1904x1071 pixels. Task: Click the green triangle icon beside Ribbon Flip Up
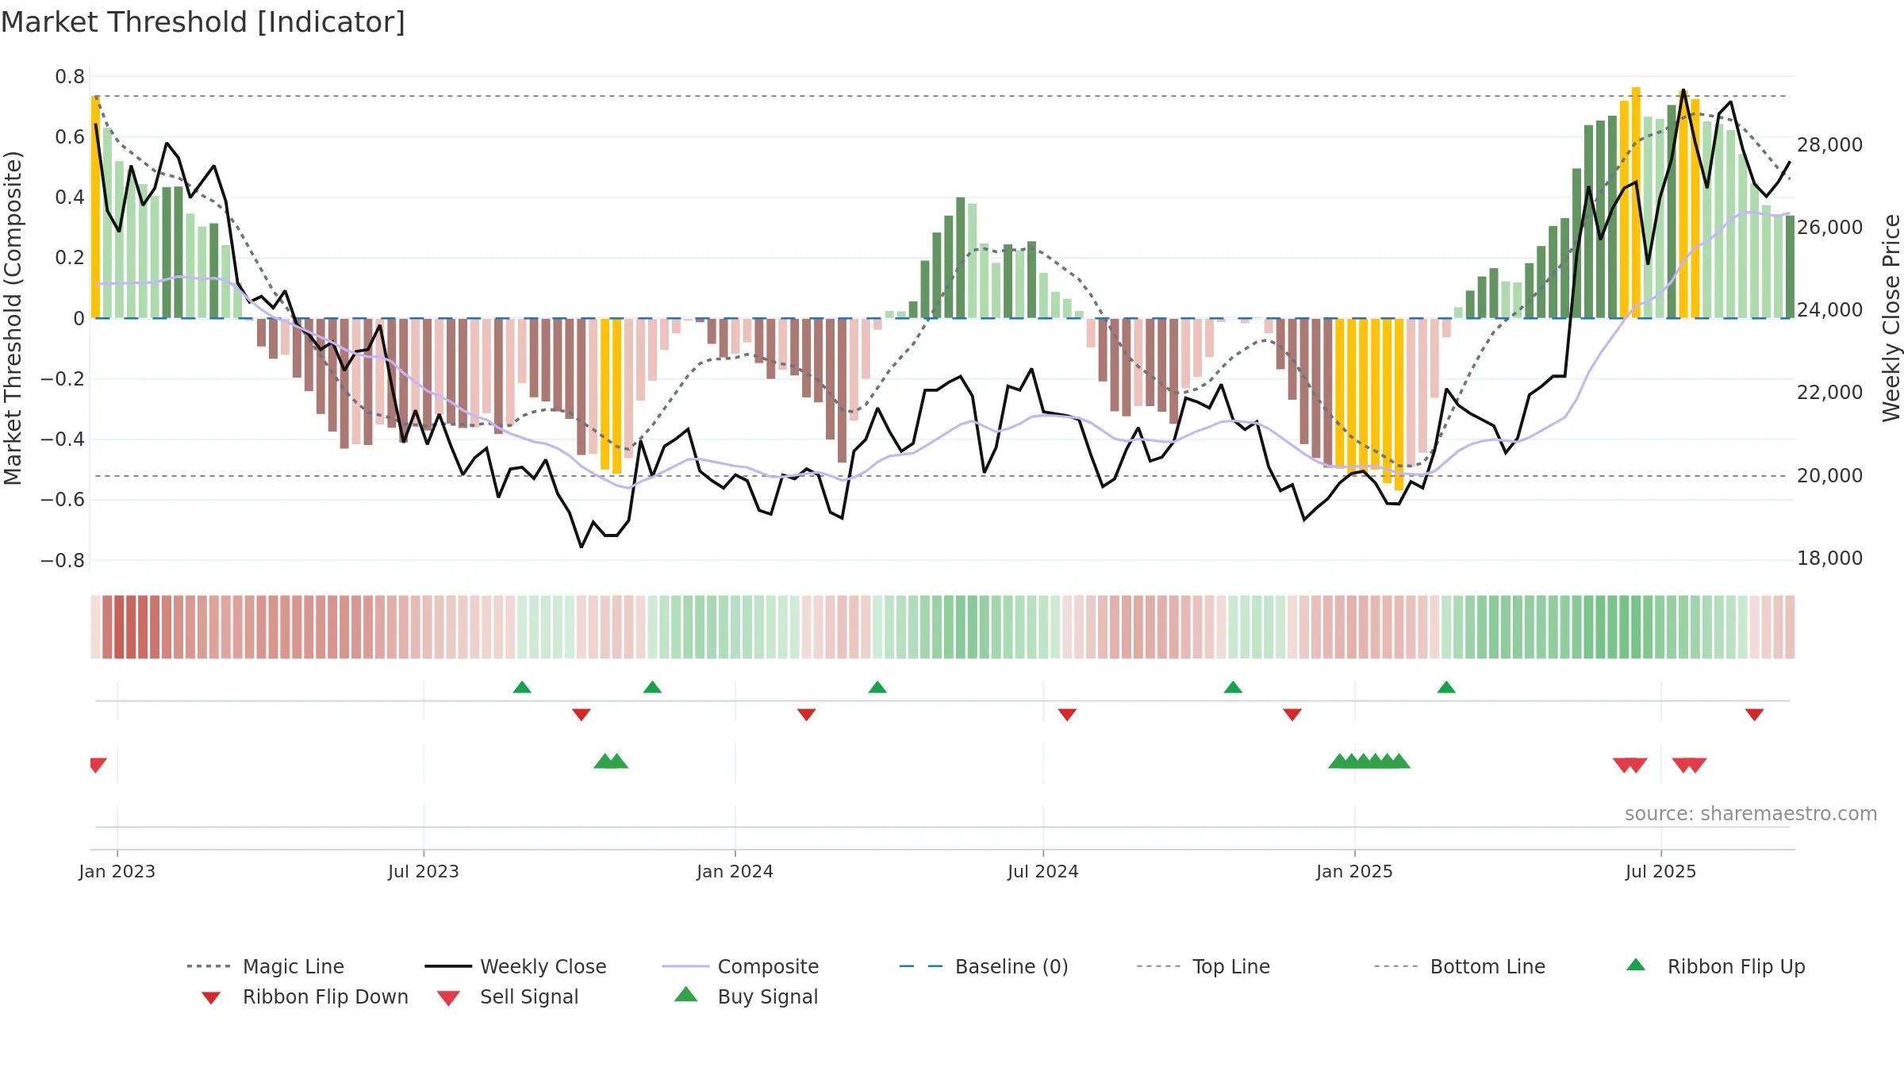point(1636,965)
